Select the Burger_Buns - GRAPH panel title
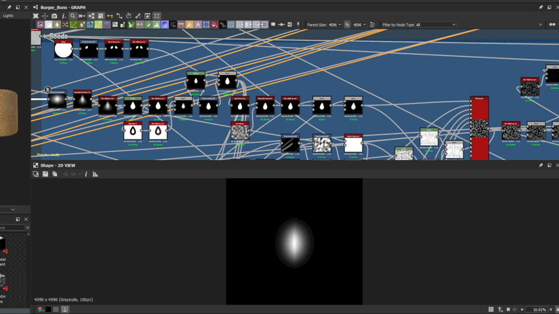 63,7
